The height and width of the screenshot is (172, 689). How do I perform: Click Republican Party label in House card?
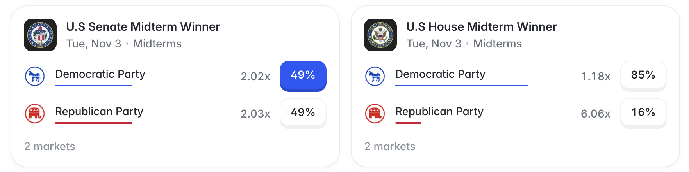coord(439,111)
